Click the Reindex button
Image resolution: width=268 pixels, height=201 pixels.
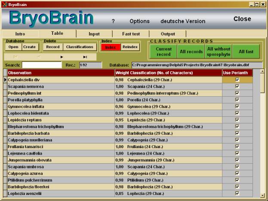[x=130, y=47]
